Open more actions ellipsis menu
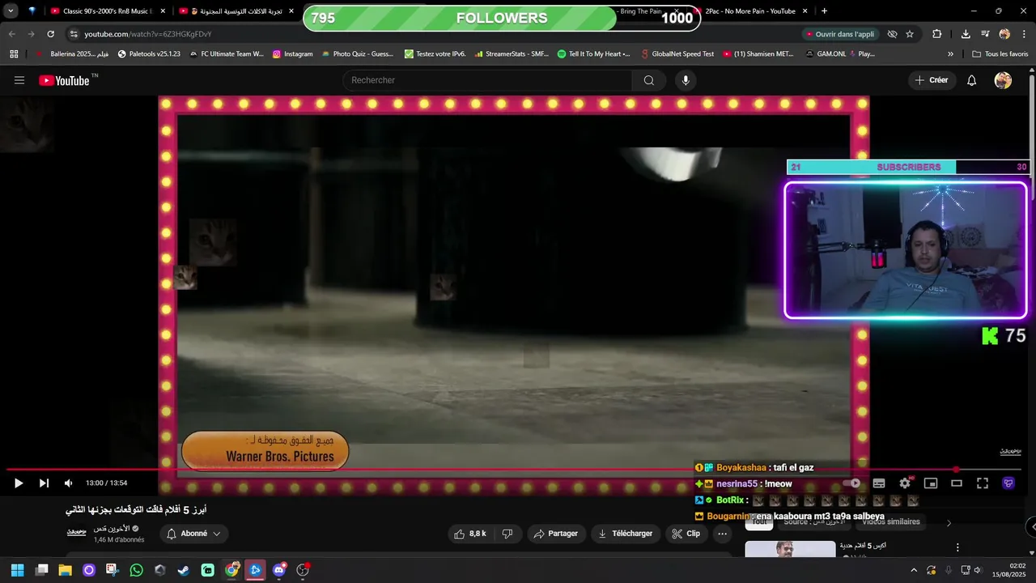Viewport: 1036px width, 583px height. (722, 534)
